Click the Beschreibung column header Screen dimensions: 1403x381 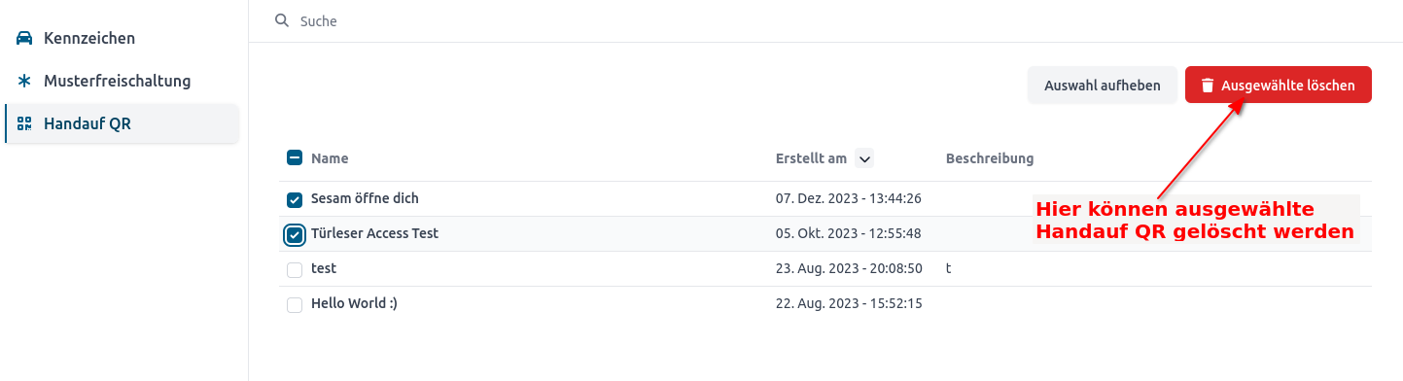pyautogui.click(x=990, y=158)
